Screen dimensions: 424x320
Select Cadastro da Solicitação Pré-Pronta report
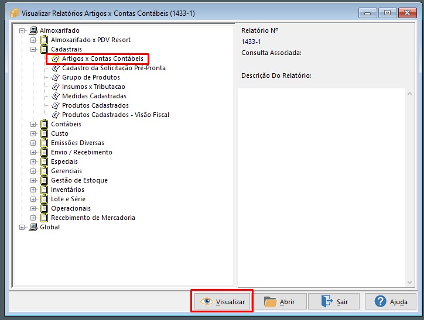tap(114, 68)
